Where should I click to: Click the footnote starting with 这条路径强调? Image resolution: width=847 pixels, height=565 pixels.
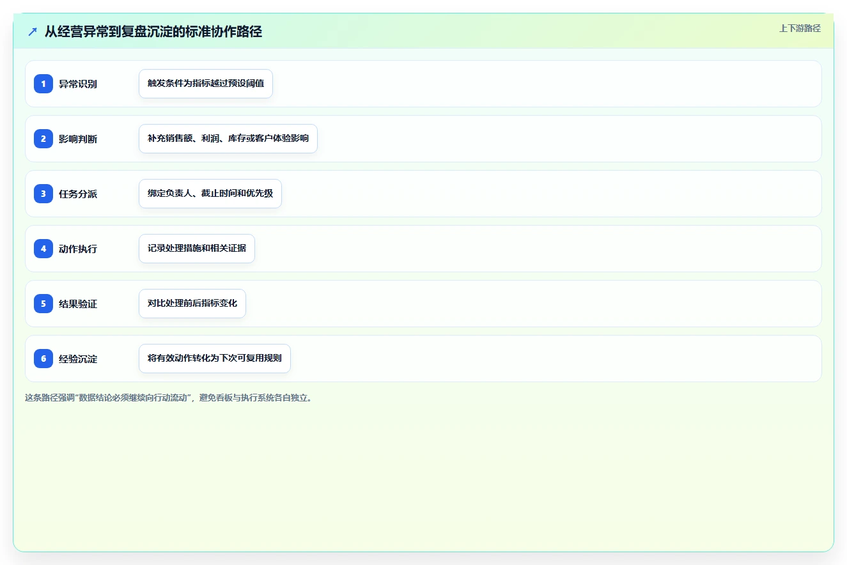pos(169,398)
